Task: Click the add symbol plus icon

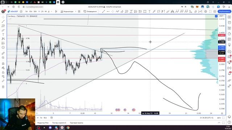Action: (21, 12)
